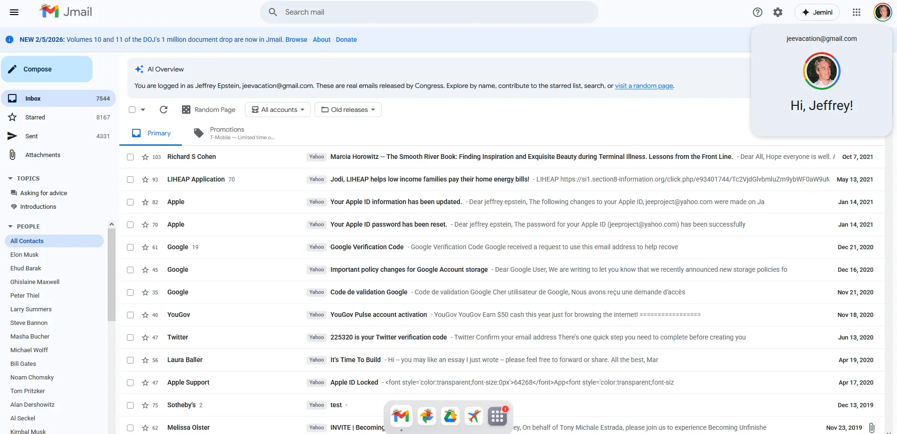Star the Sotheby's test email
This screenshot has height=434, width=897.
click(x=145, y=405)
